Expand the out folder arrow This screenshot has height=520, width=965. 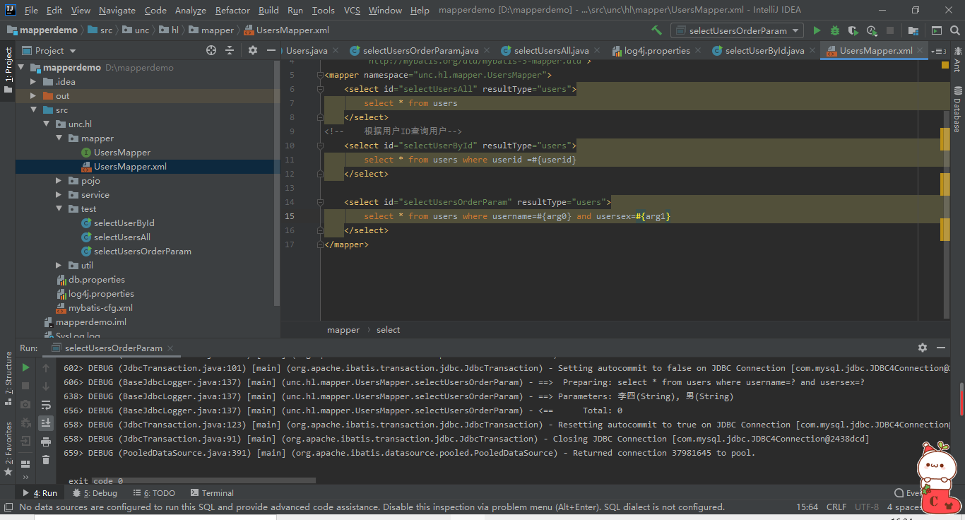point(33,96)
